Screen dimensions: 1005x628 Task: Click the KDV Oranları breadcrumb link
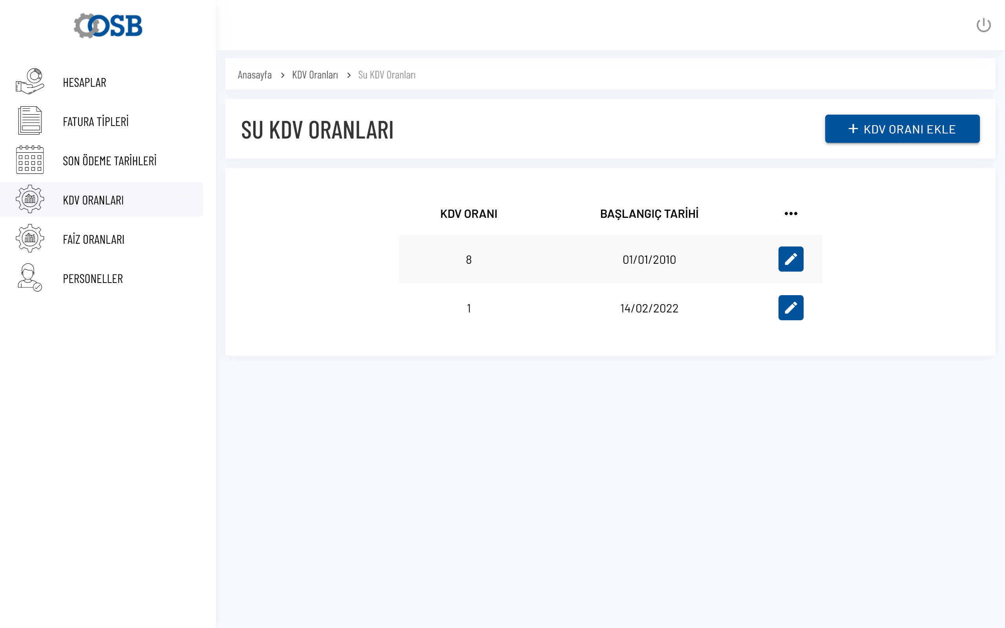click(x=315, y=75)
